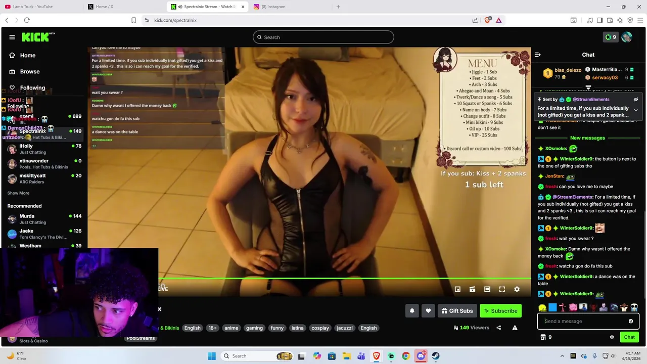Enter fullscreen on the stream player
The width and height of the screenshot is (647, 364).
(502, 289)
